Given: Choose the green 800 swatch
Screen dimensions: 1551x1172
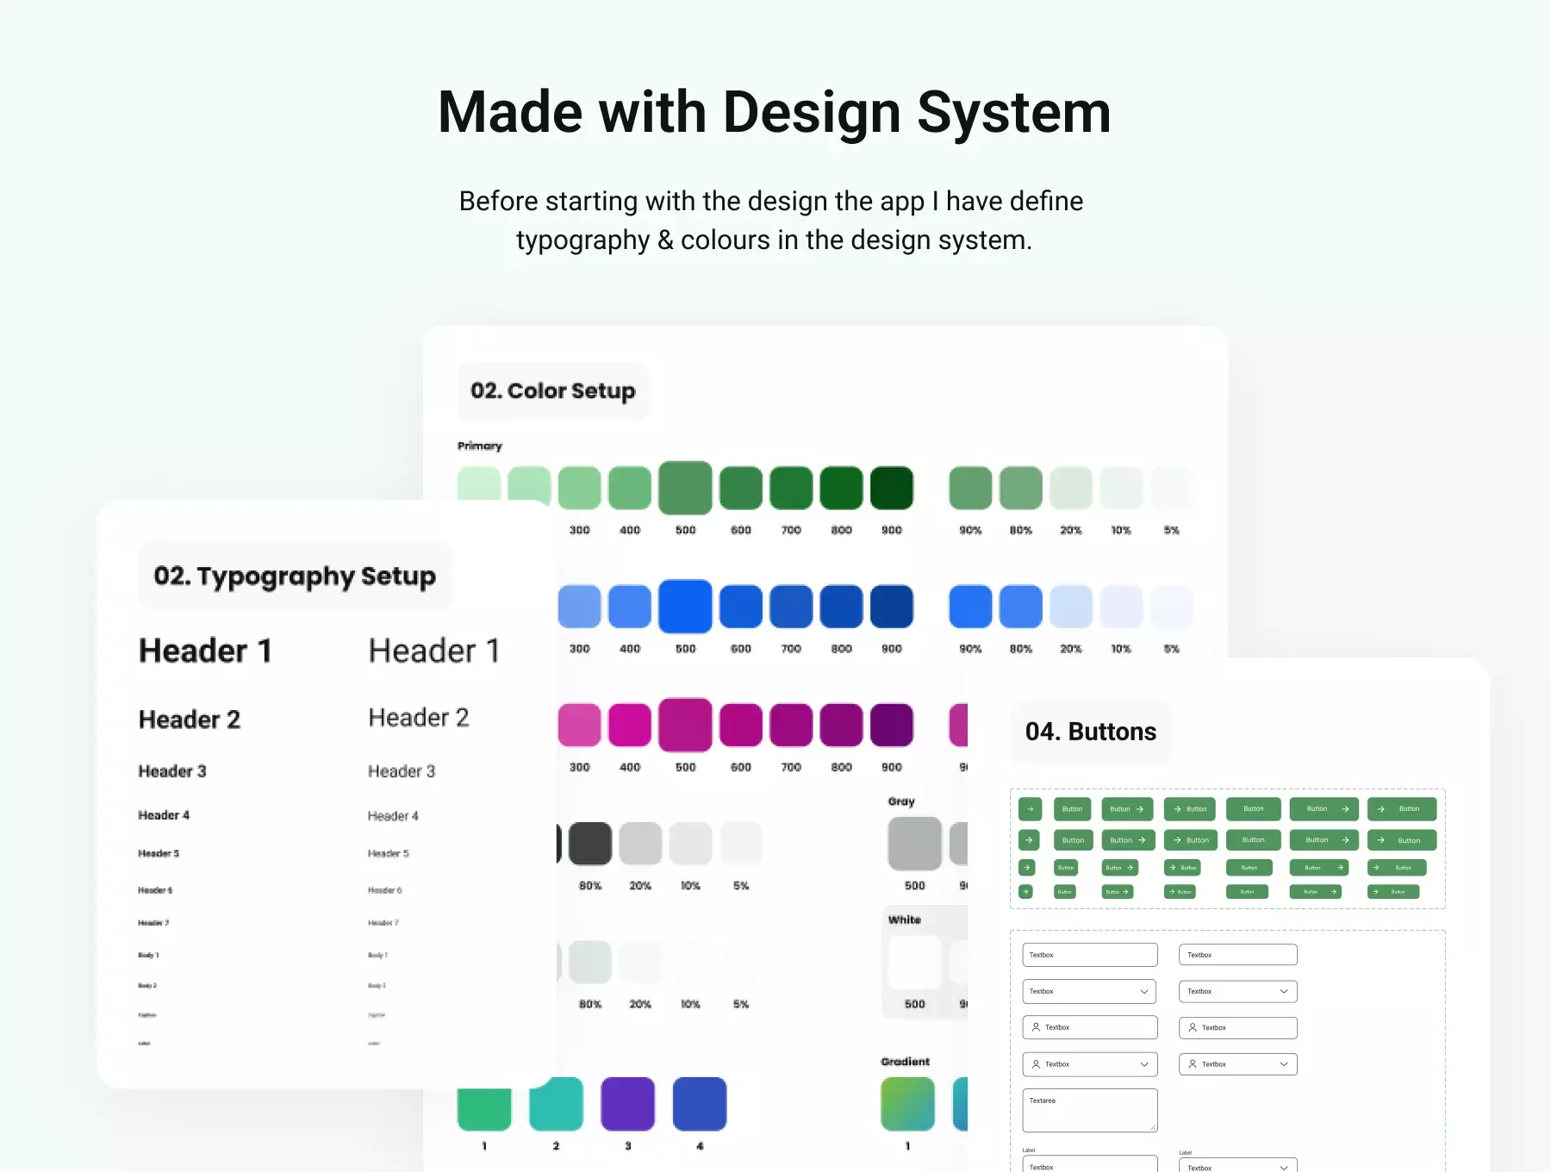Looking at the screenshot, I should (x=842, y=488).
